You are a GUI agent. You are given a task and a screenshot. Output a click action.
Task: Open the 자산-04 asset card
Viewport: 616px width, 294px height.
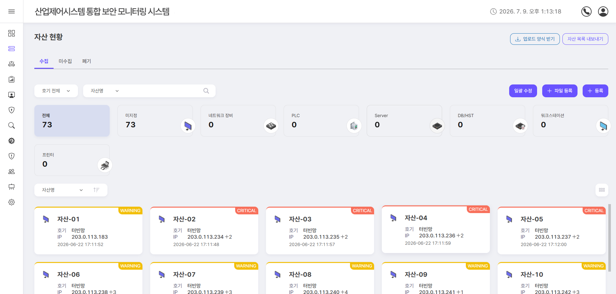point(436,229)
